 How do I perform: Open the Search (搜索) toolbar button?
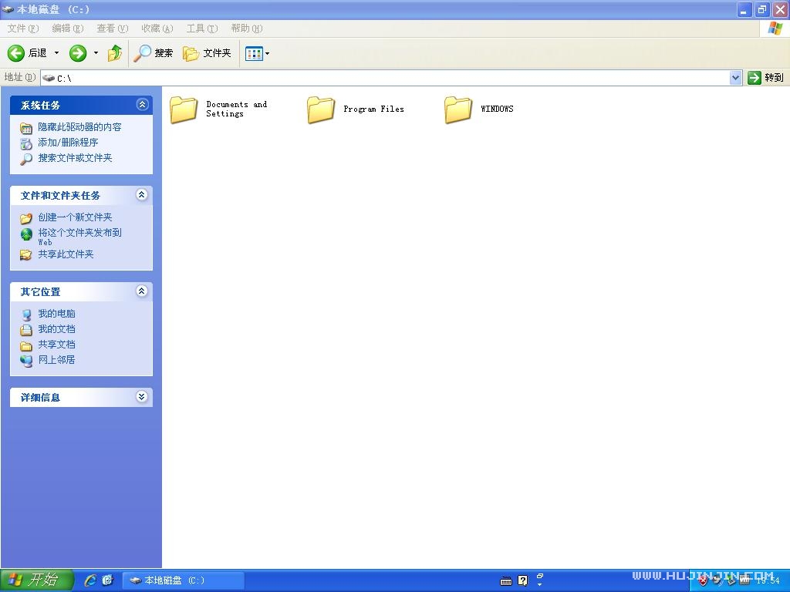click(x=154, y=53)
